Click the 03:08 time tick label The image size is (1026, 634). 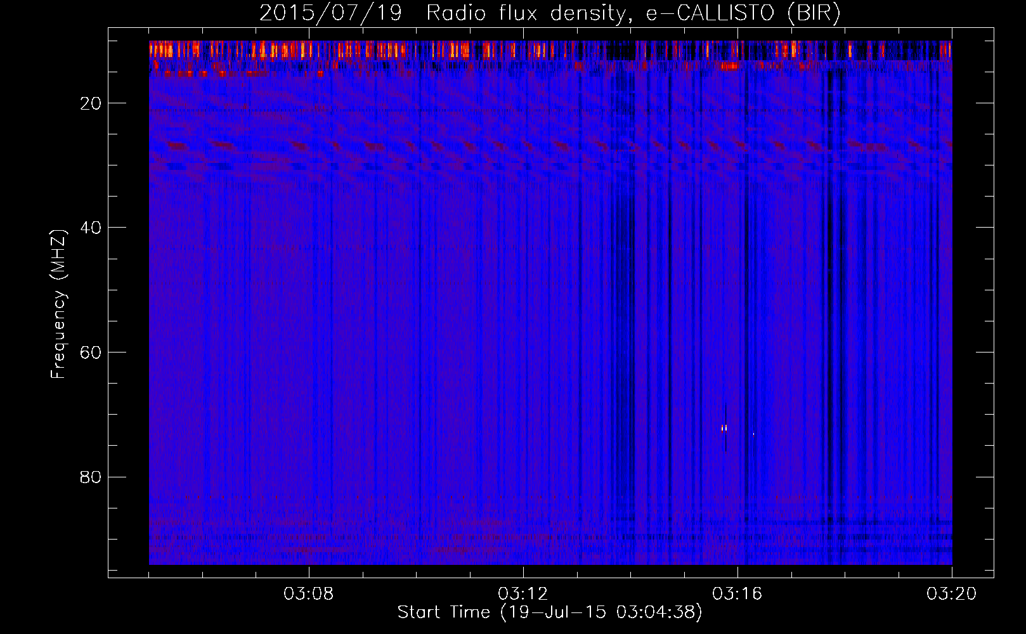tap(309, 594)
